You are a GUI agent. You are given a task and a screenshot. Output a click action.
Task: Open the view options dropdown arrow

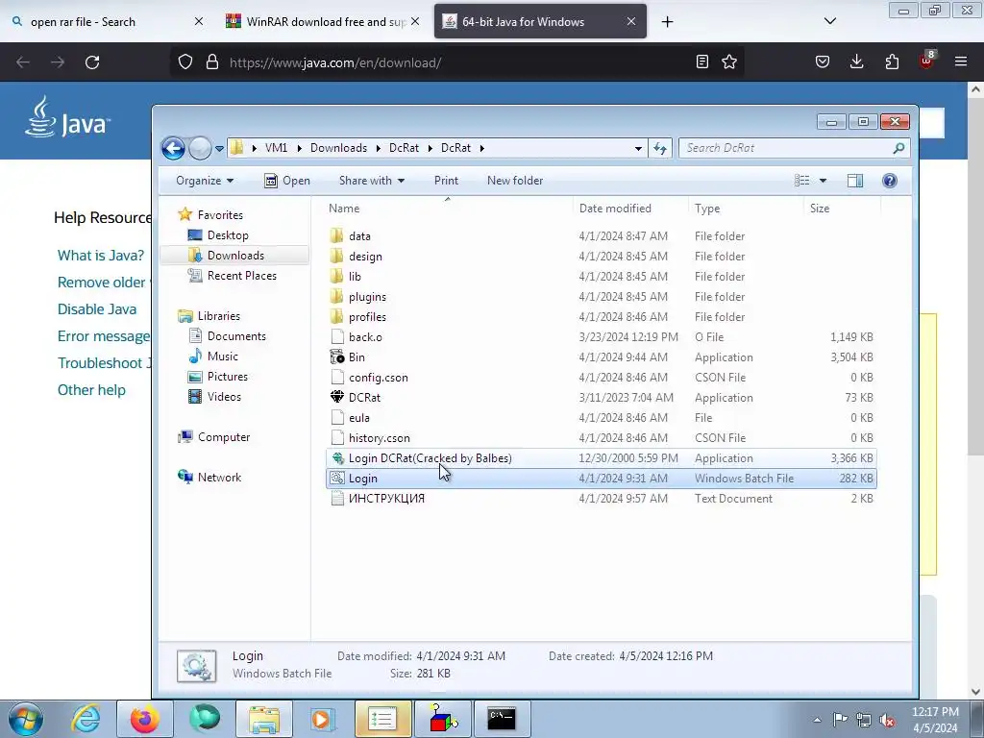pyautogui.click(x=823, y=181)
